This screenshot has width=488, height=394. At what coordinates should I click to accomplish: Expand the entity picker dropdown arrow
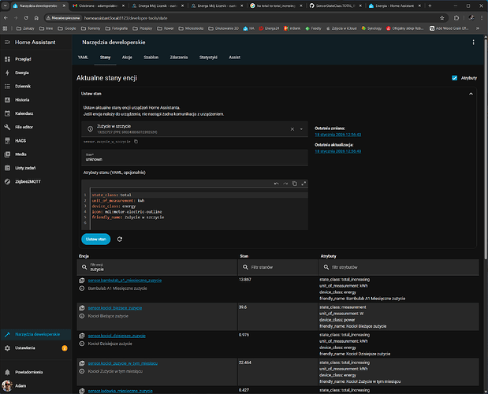tap(302, 129)
